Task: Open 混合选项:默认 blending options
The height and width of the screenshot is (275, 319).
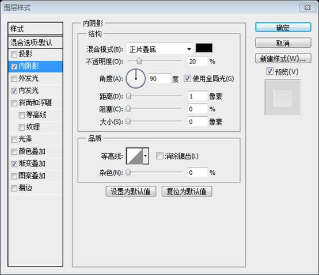Action: (x=35, y=43)
